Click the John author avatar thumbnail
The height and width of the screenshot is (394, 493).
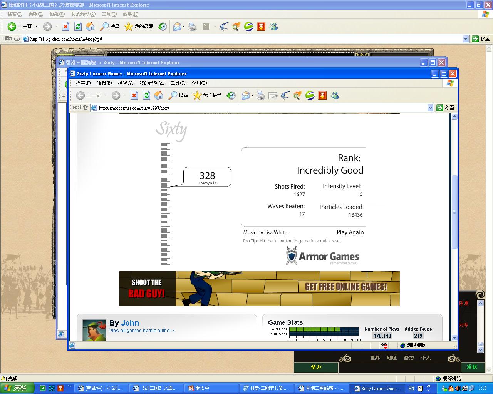click(x=94, y=330)
